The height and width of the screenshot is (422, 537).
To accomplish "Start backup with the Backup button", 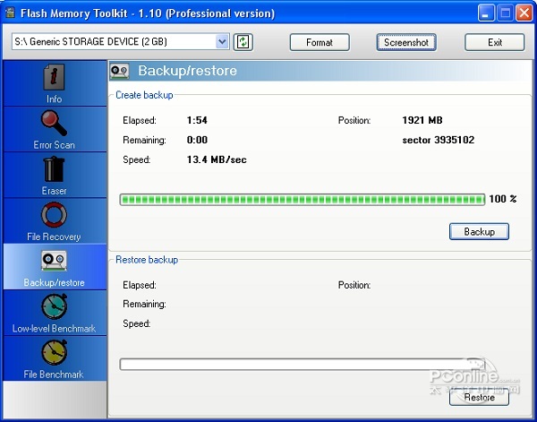I will tap(479, 232).
